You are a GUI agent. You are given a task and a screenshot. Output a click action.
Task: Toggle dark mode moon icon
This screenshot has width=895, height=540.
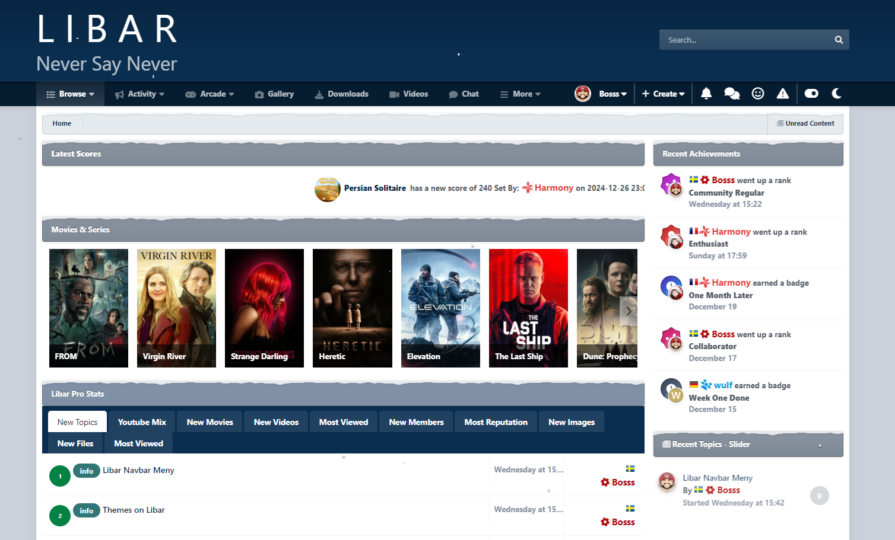(x=837, y=94)
